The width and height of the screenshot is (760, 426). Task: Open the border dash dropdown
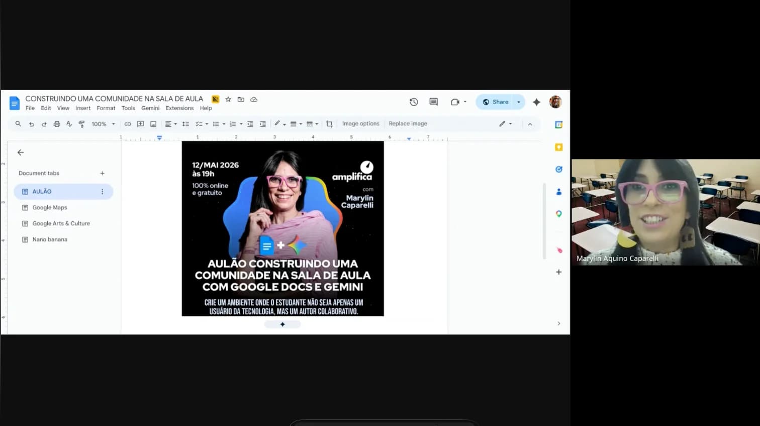[312, 124]
